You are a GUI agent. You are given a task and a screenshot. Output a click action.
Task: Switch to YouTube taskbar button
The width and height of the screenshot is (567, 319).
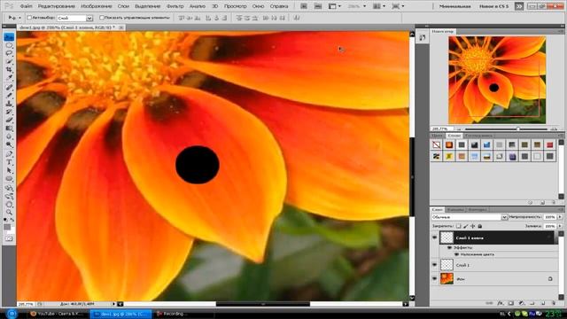pos(58,314)
